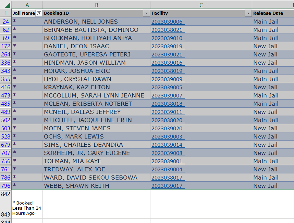Screen dimensions: 294x223
Task: Click row 843 header
Action: 6,214
